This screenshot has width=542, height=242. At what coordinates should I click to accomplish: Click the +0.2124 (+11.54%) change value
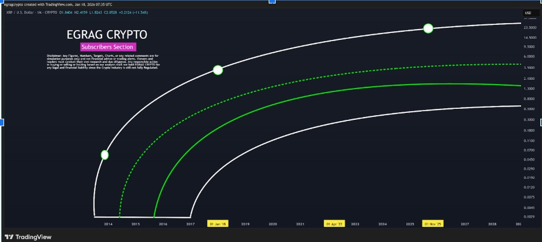[133, 12]
